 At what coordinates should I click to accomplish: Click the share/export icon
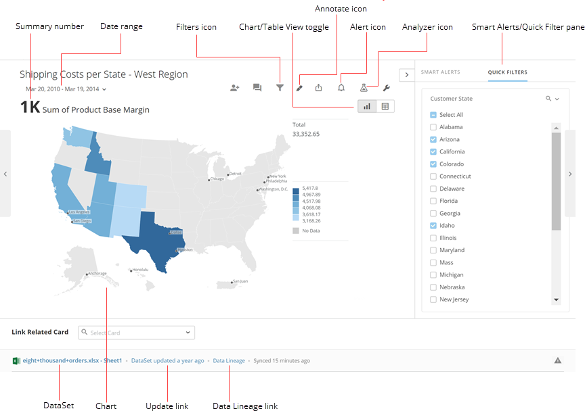pyautogui.click(x=318, y=87)
